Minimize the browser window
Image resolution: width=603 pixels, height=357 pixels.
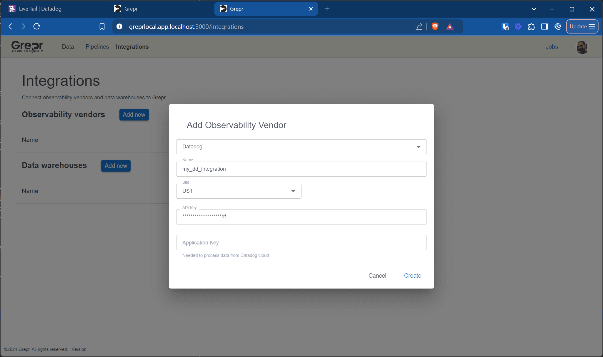552,9
